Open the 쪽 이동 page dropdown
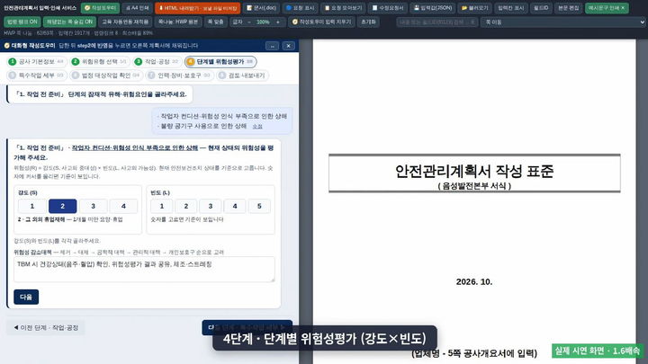Screen dimensions: 648x364 point(562,22)
